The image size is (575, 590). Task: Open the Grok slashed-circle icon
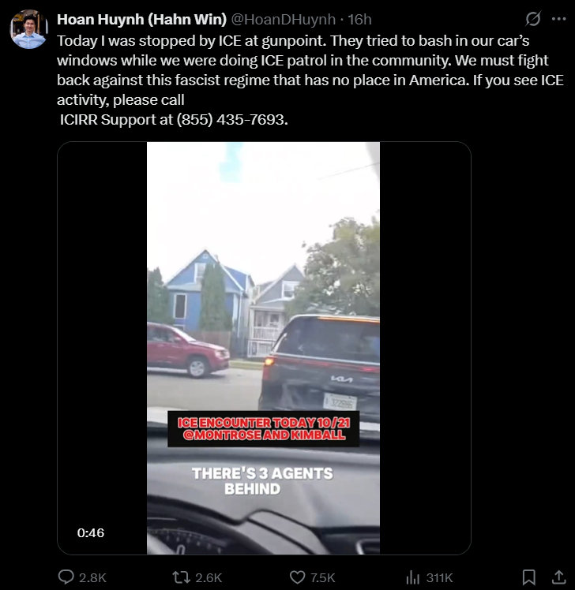(533, 19)
